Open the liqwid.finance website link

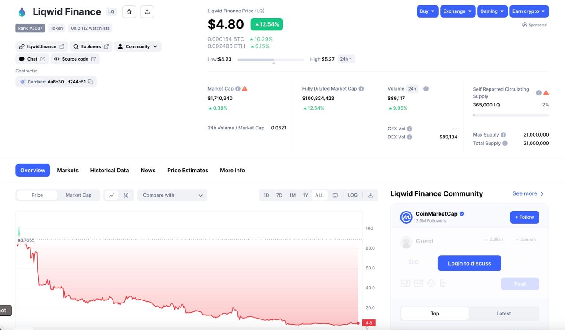[x=42, y=46]
